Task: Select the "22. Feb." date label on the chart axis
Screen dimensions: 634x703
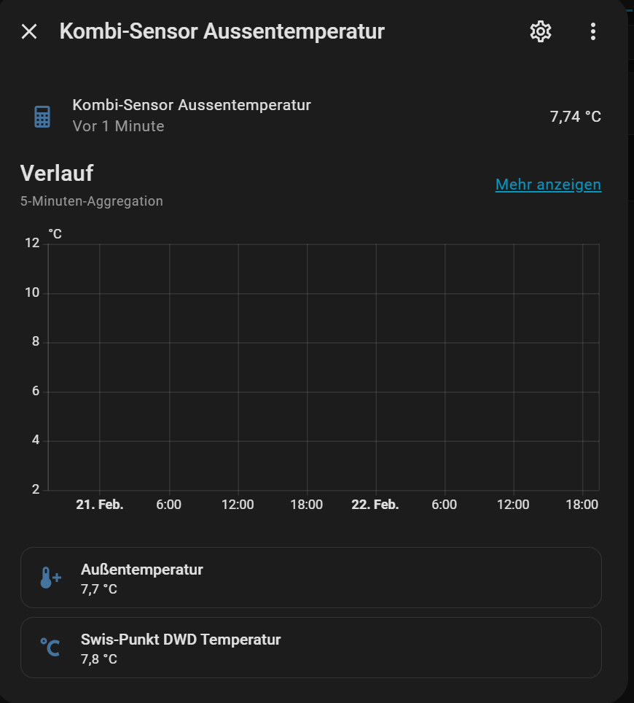Action: tap(375, 505)
